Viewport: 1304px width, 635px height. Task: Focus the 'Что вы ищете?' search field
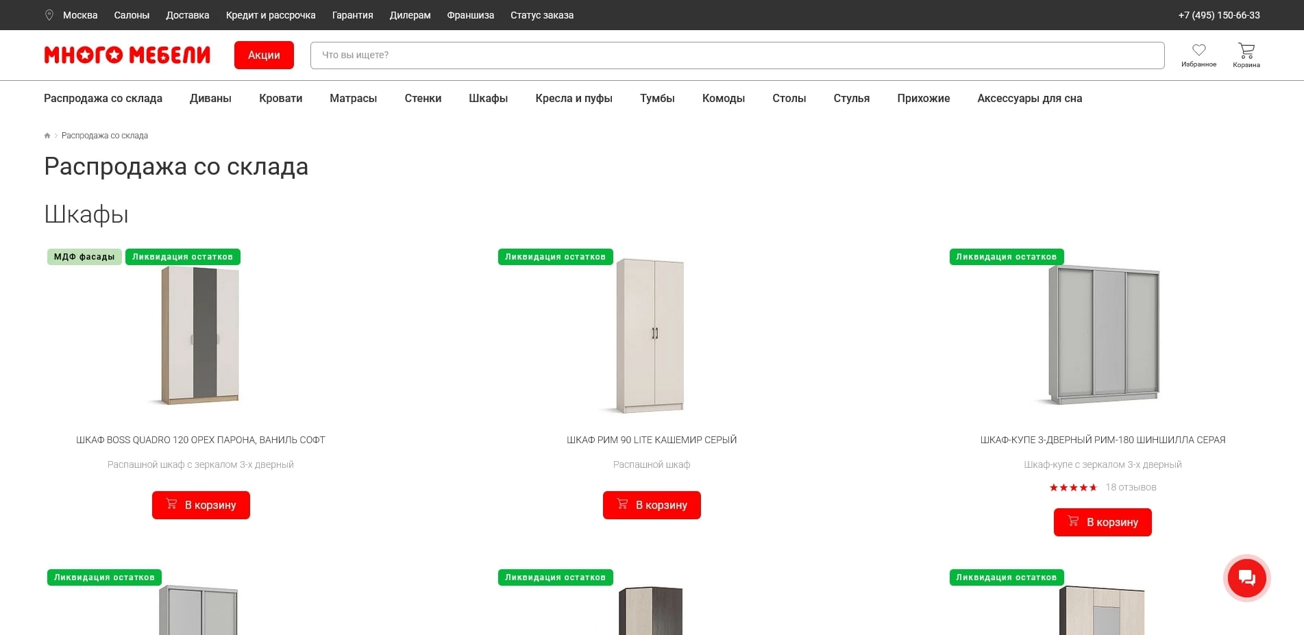737,55
